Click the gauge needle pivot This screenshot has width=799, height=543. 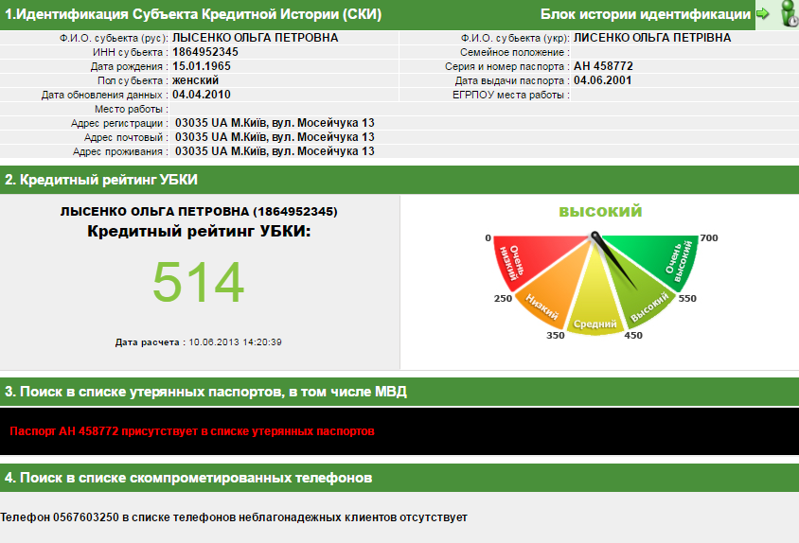tap(595, 235)
